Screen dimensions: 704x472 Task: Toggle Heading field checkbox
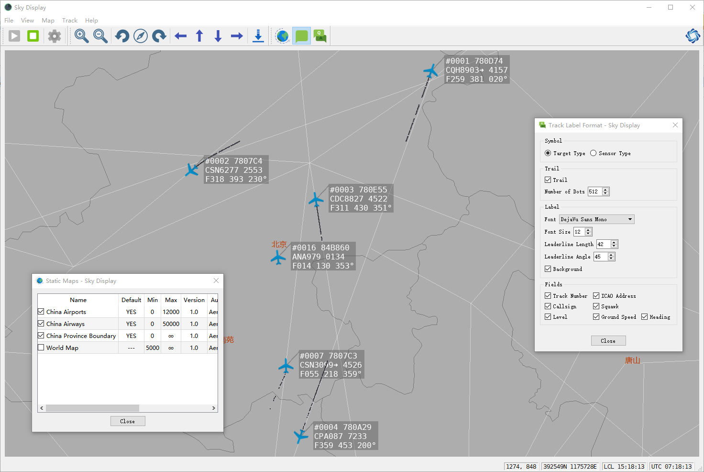tap(644, 317)
